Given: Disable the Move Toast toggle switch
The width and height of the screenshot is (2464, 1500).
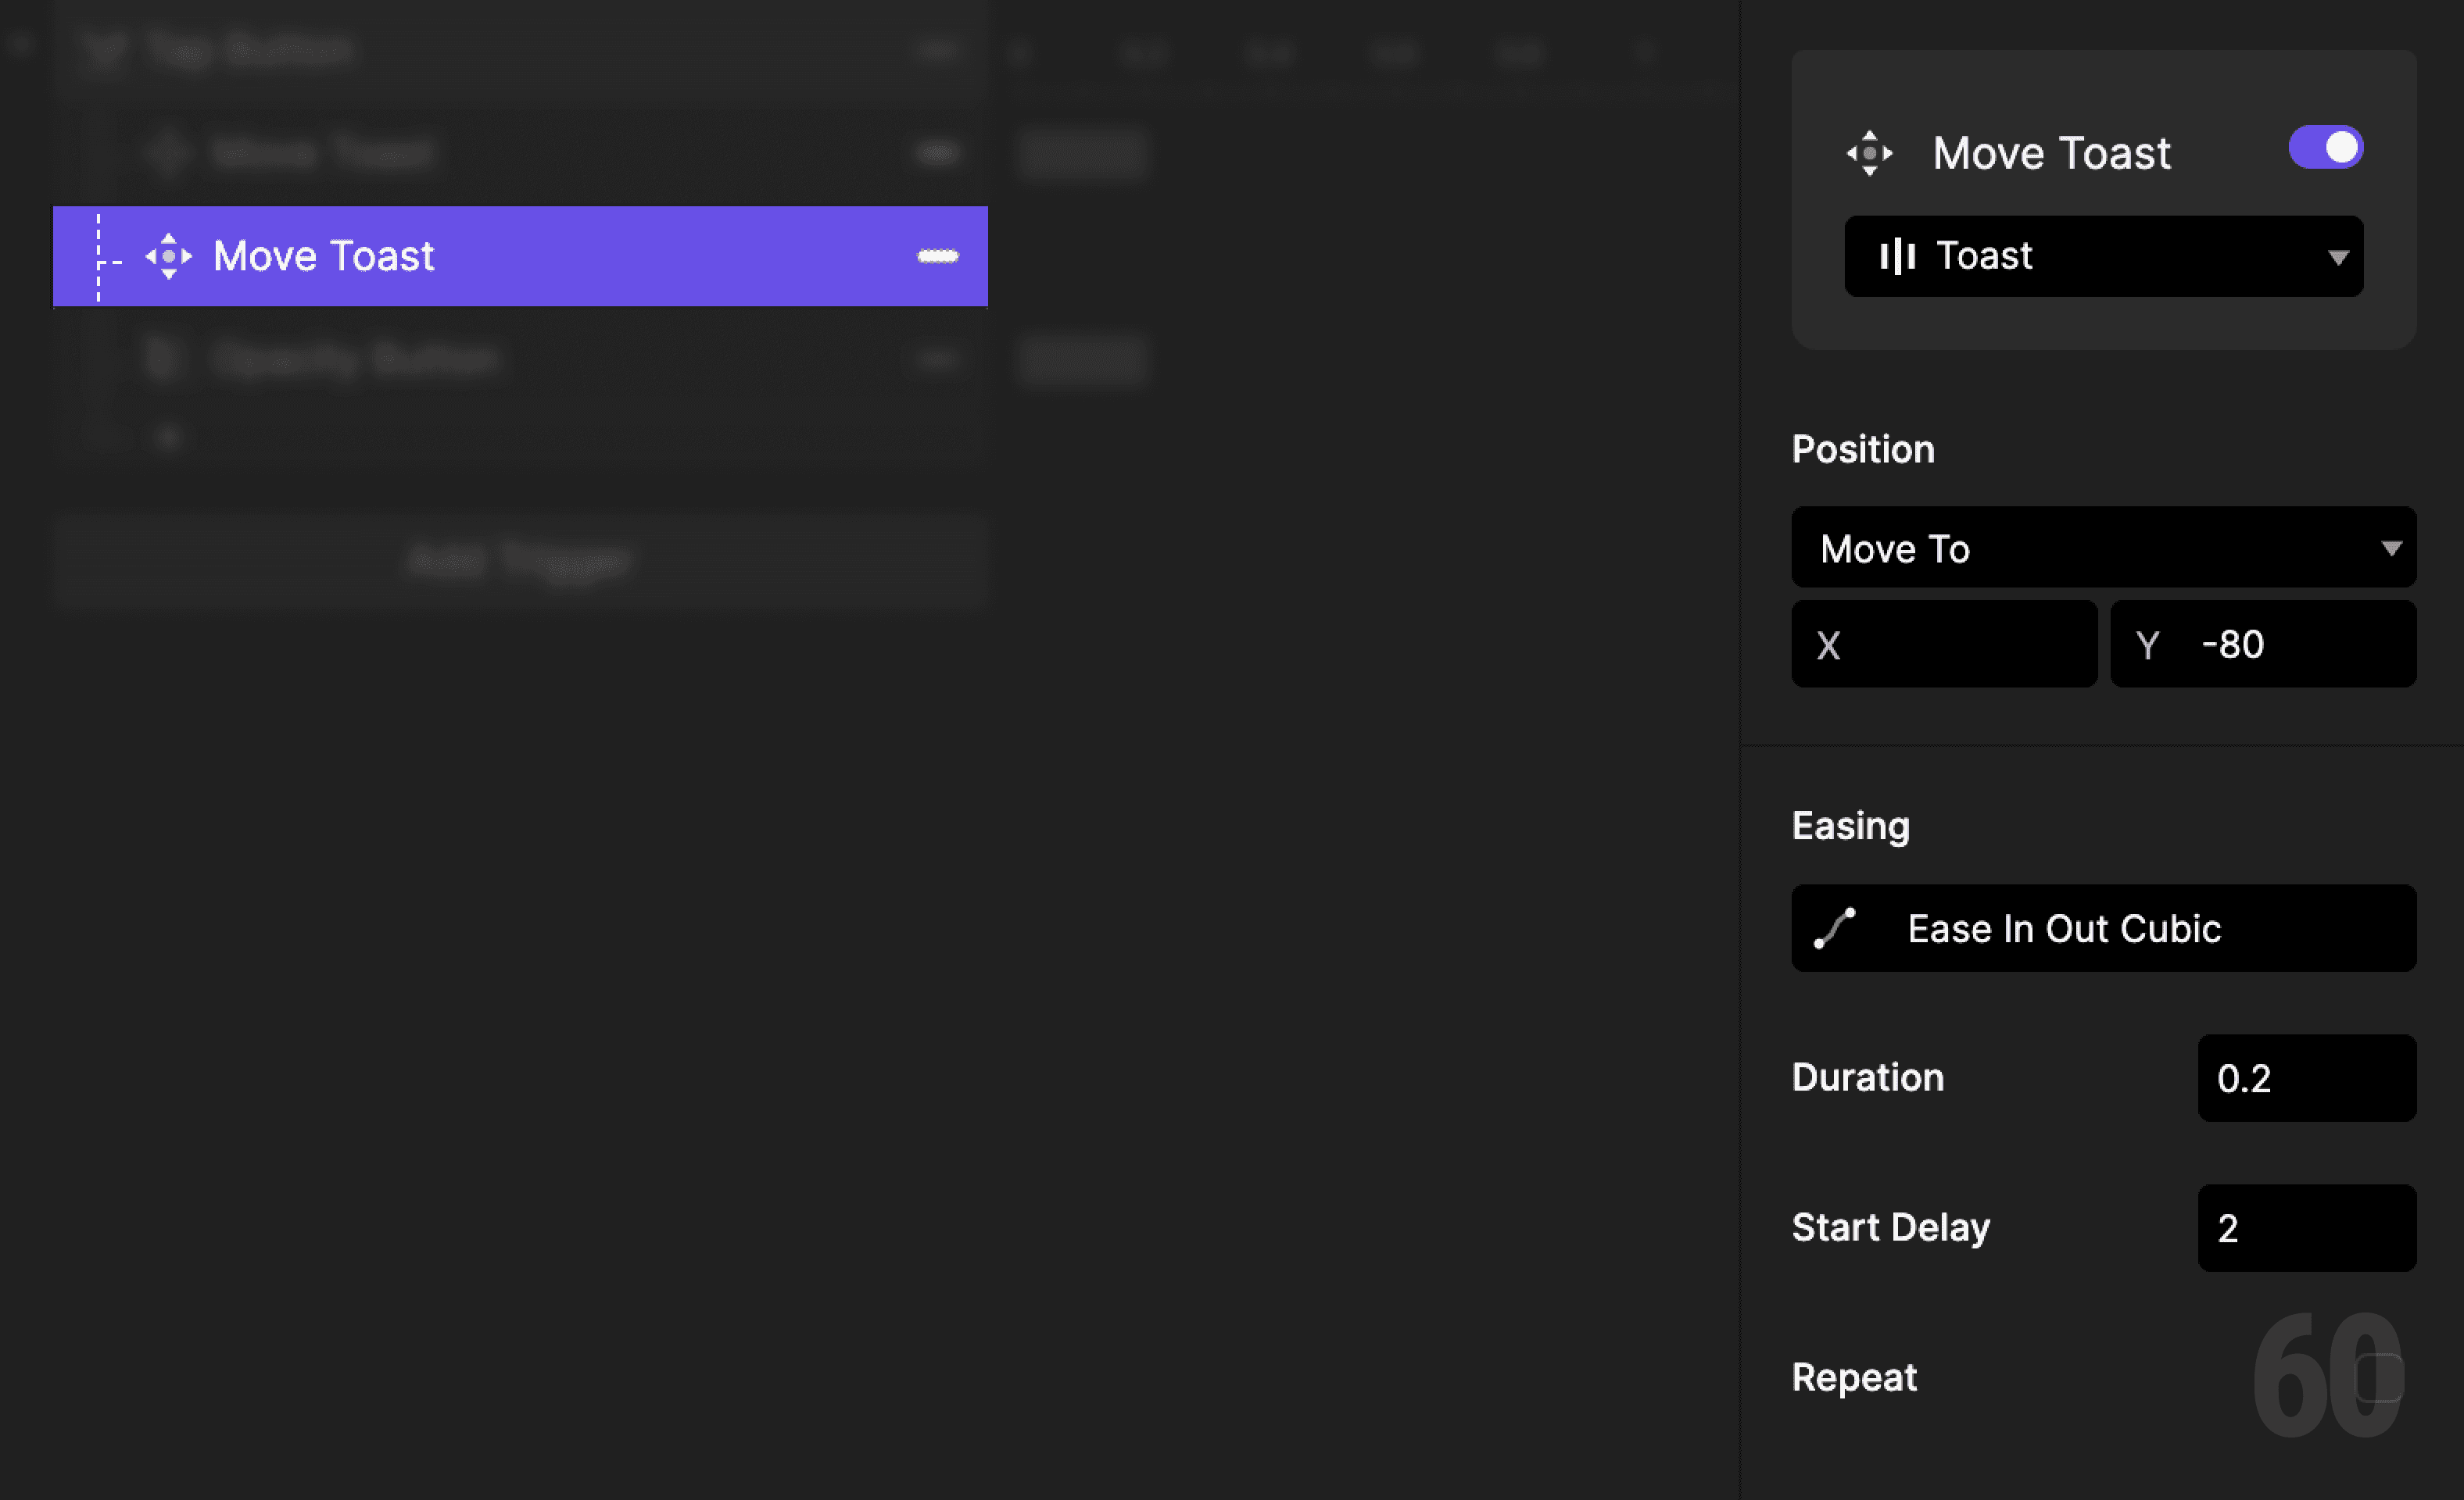Looking at the screenshot, I should (x=2326, y=147).
